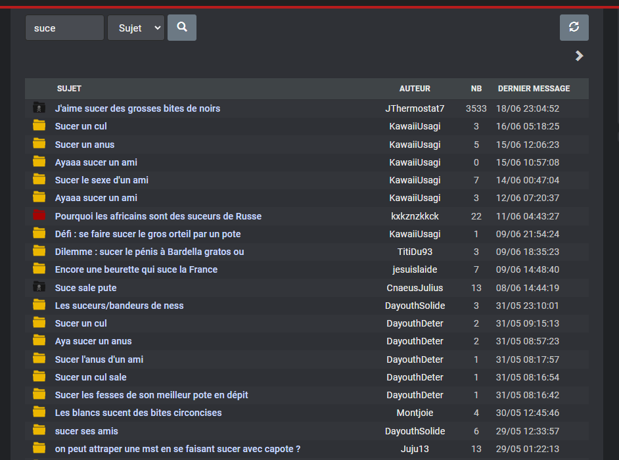Click the black folder icon by CnaeusJulius's topic

tap(39, 287)
